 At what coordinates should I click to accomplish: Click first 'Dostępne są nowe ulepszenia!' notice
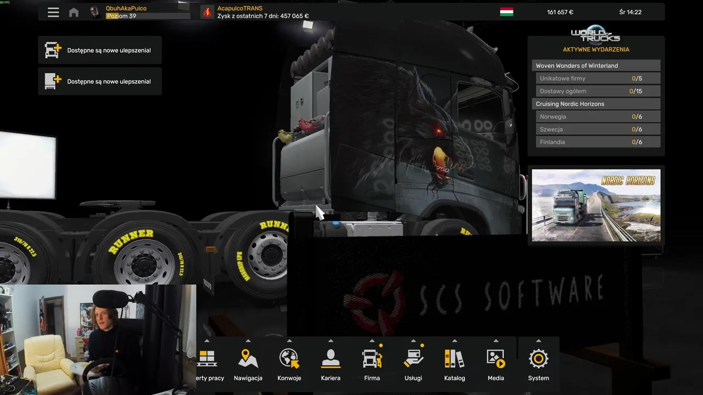pos(100,50)
